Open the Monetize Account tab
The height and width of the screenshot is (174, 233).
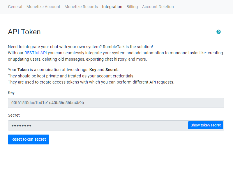tap(43, 7)
